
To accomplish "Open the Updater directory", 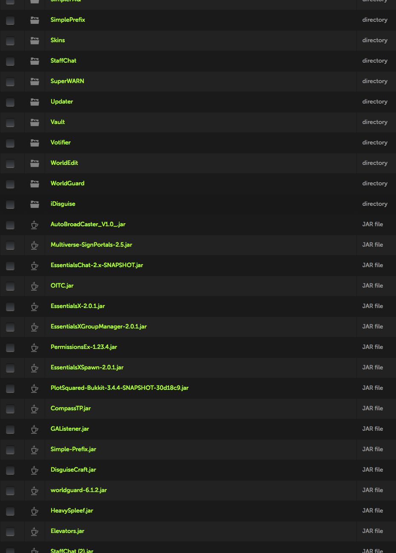I will point(62,101).
